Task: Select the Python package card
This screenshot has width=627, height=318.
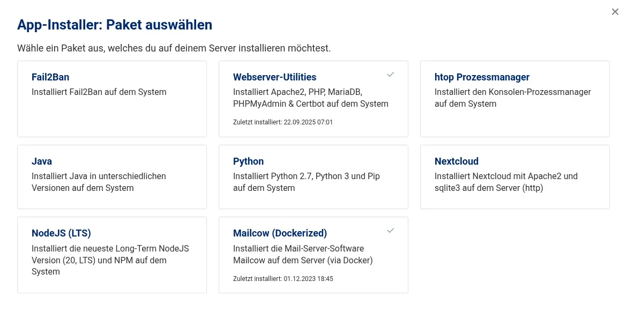Action: [x=313, y=177]
